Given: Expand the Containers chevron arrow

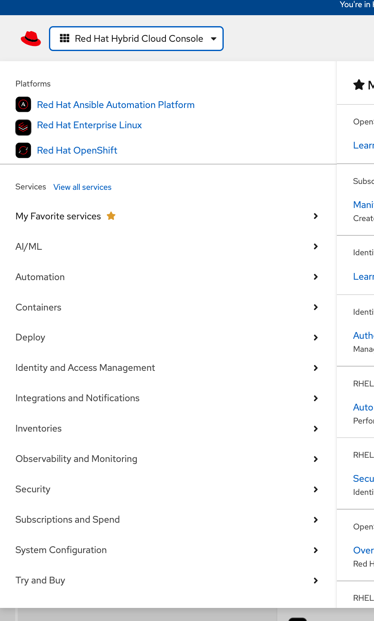Looking at the screenshot, I should (316, 307).
